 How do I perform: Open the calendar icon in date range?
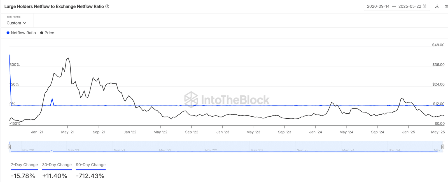tap(424, 6)
